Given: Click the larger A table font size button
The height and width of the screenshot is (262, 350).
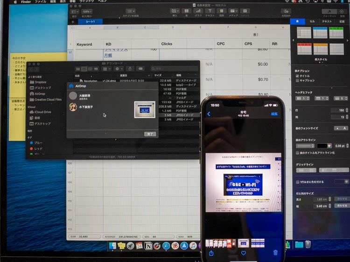Looking at the screenshot, I should pos(345,128).
